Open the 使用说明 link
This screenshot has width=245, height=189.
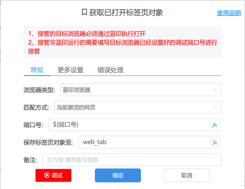click(229, 13)
